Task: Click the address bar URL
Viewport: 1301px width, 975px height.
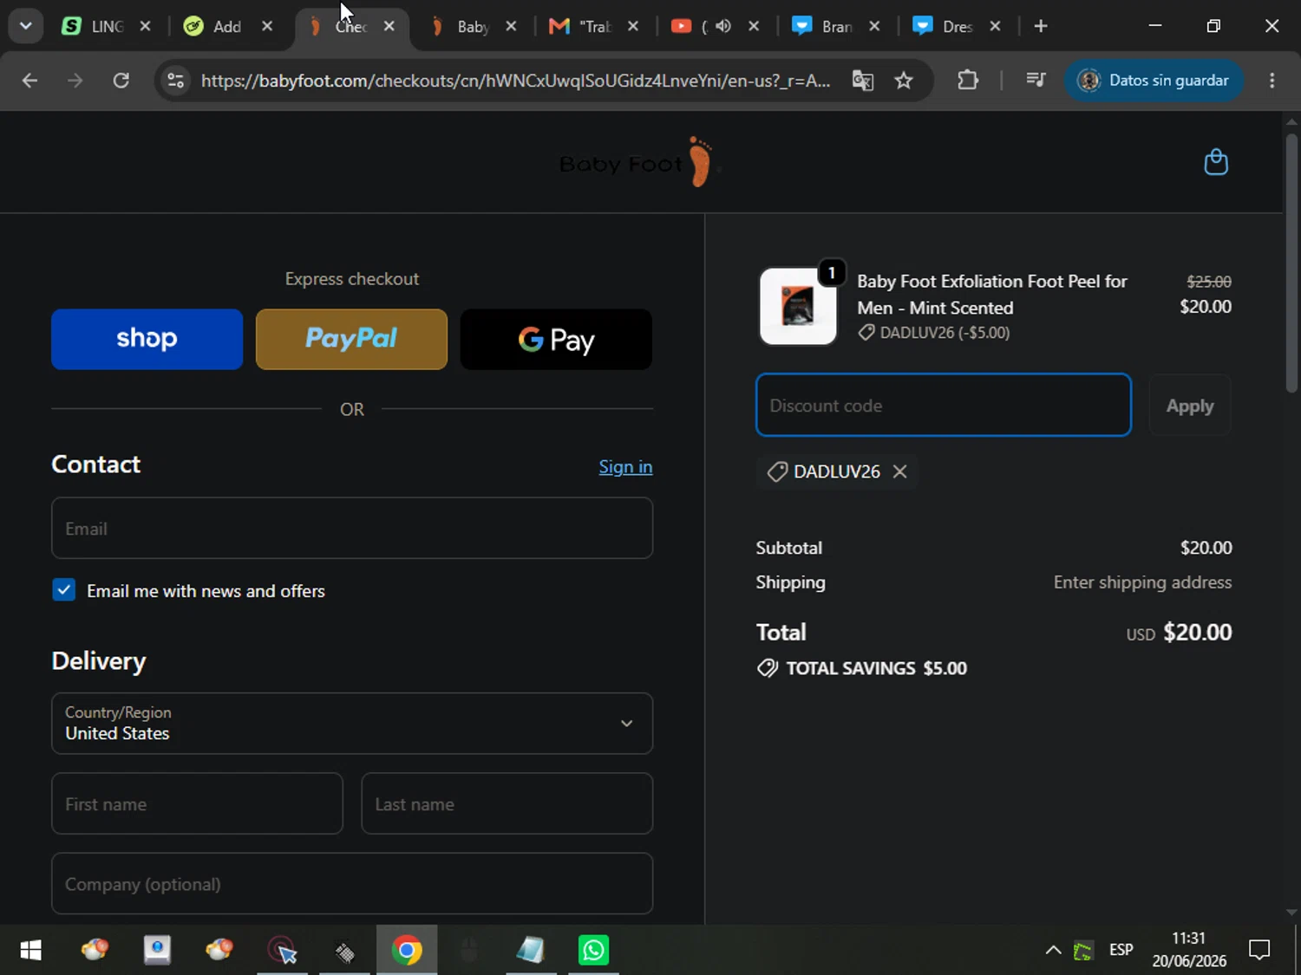Action: click(x=515, y=81)
